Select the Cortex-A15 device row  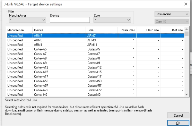tap(96, 72)
